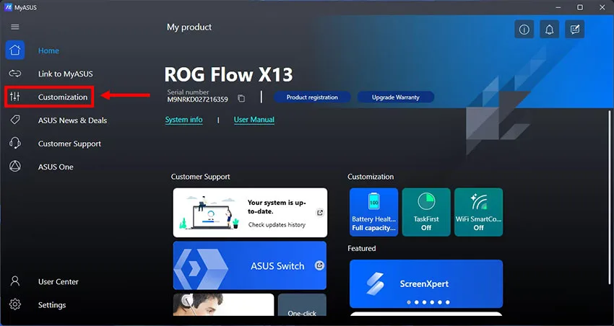This screenshot has width=614, height=326.
Task: Click the My product heading
Action: pyautogui.click(x=189, y=27)
